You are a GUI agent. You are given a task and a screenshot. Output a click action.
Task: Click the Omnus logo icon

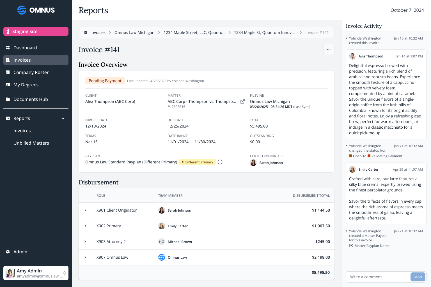click(22, 10)
